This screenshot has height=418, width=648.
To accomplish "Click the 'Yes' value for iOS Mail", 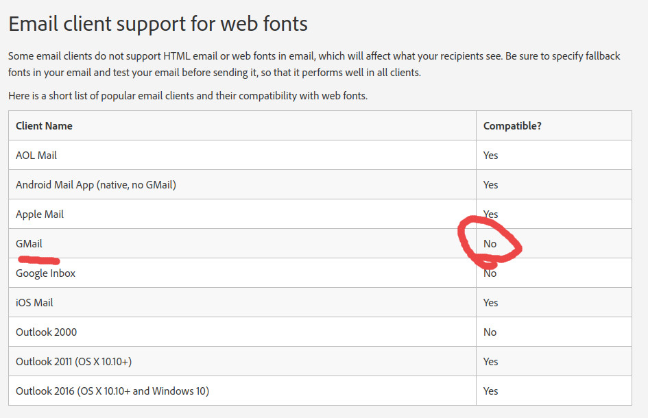I will point(490,303).
